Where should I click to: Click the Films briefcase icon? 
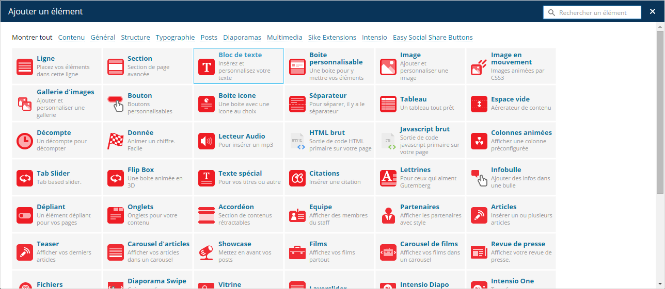(x=297, y=252)
